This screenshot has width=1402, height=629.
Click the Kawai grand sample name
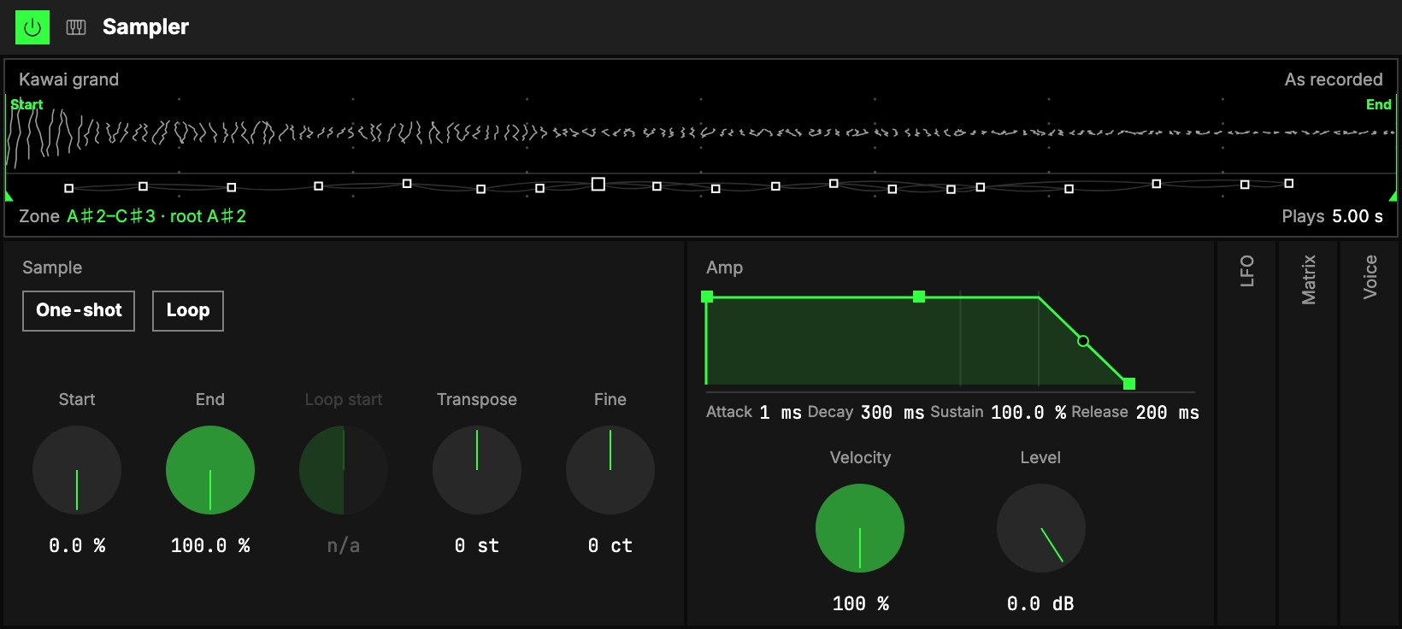(x=69, y=79)
